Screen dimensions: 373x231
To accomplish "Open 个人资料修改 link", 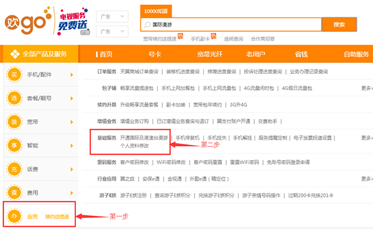I will coord(134,146).
